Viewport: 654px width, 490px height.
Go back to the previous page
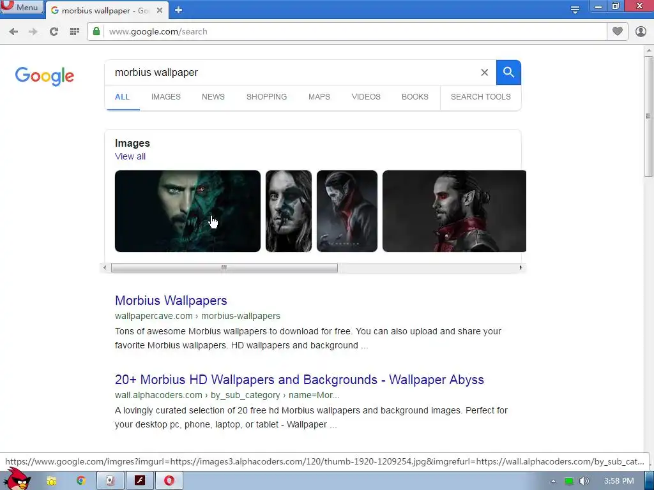13,32
